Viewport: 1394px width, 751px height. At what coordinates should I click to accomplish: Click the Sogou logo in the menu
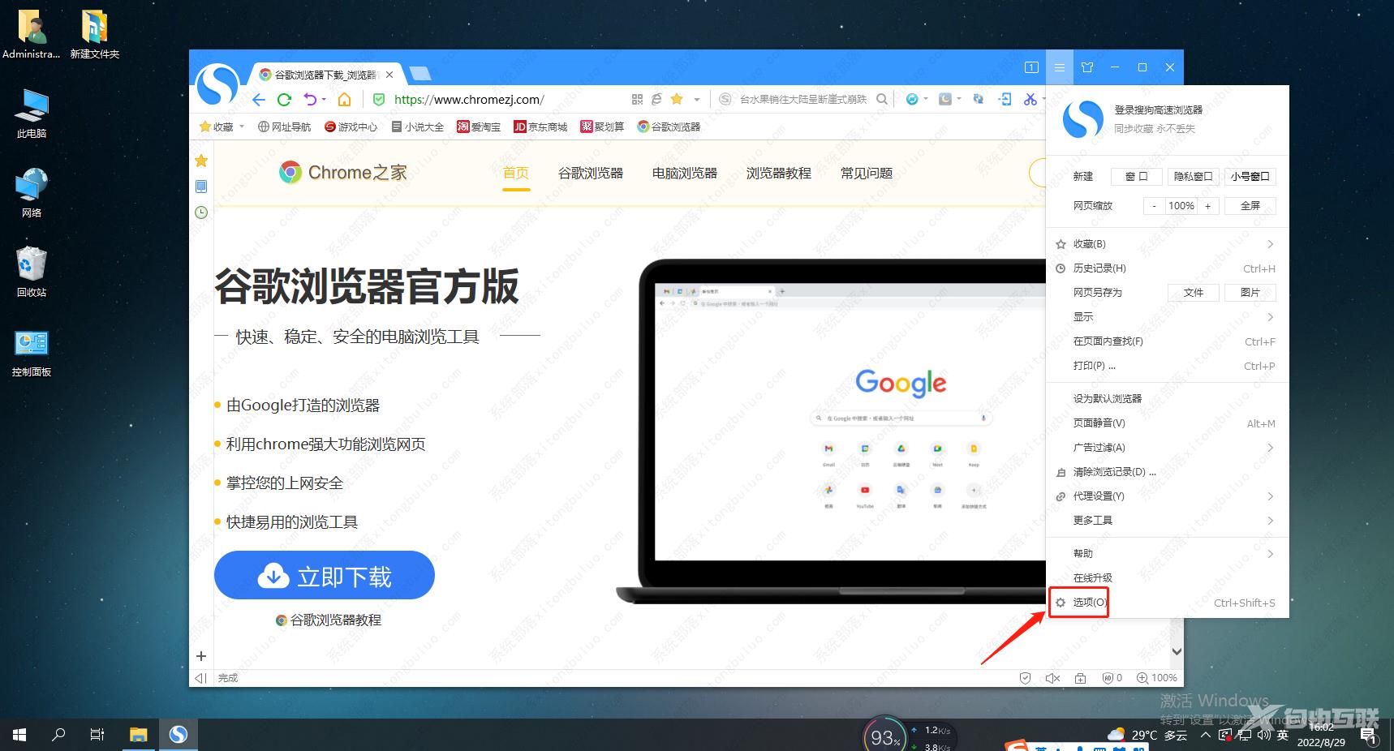pyautogui.click(x=1083, y=119)
